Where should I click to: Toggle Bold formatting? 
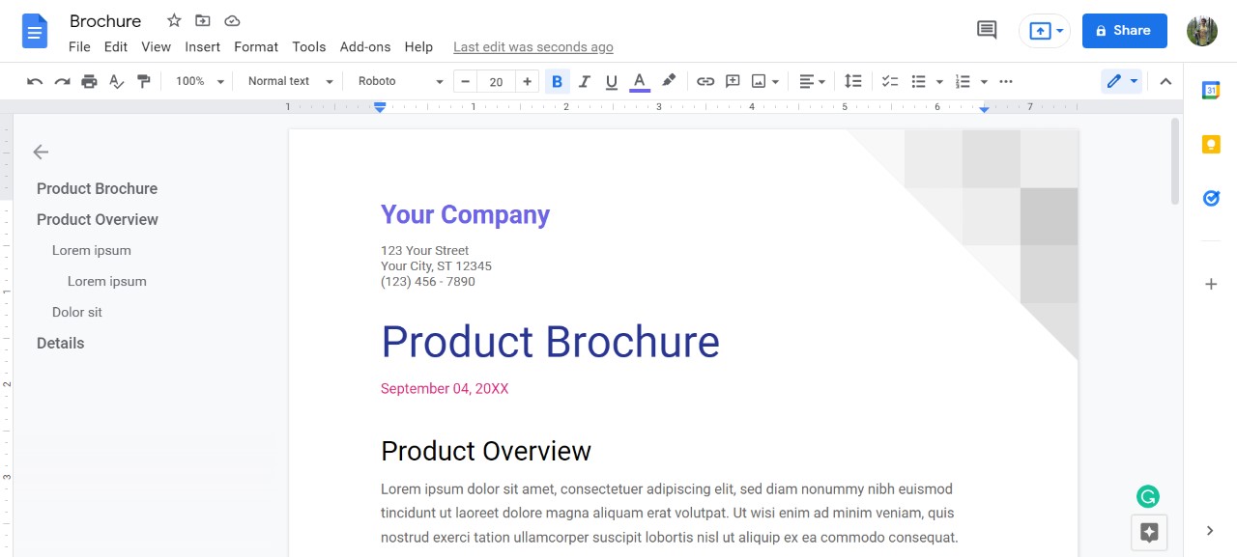pos(557,81)
